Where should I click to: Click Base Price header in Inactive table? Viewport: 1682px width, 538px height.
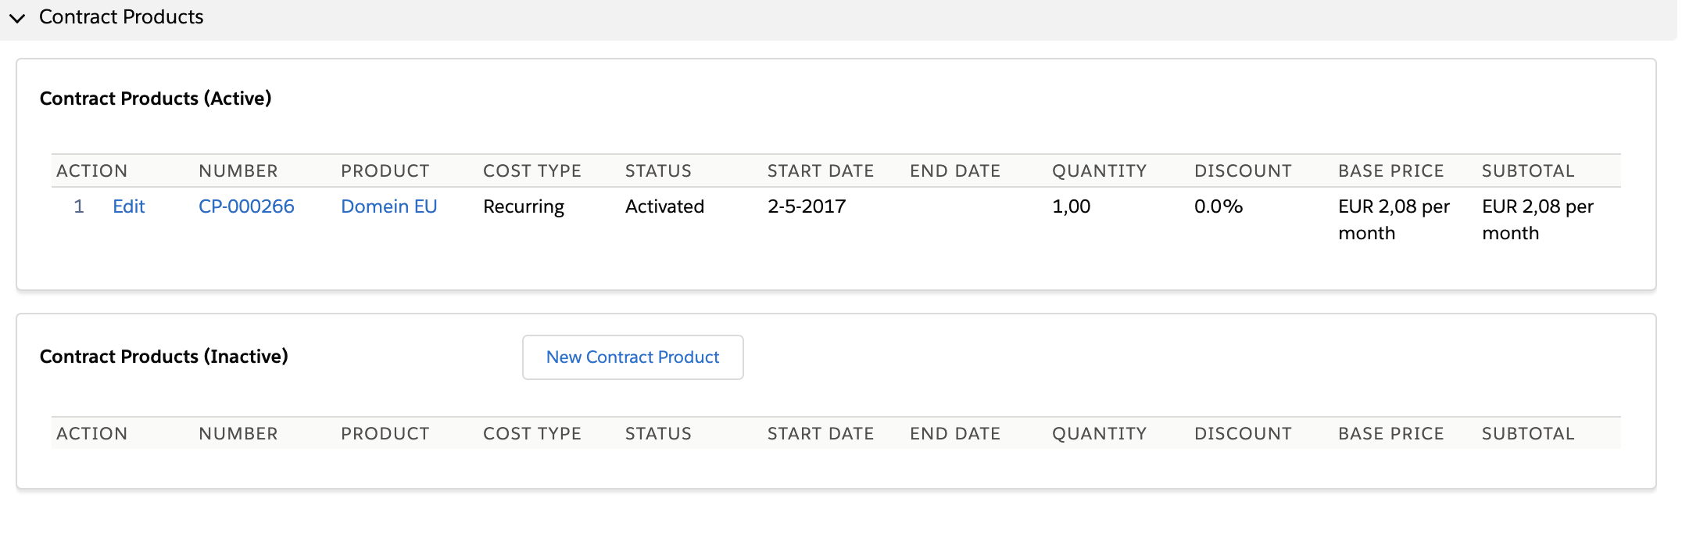click(1390, 434)
